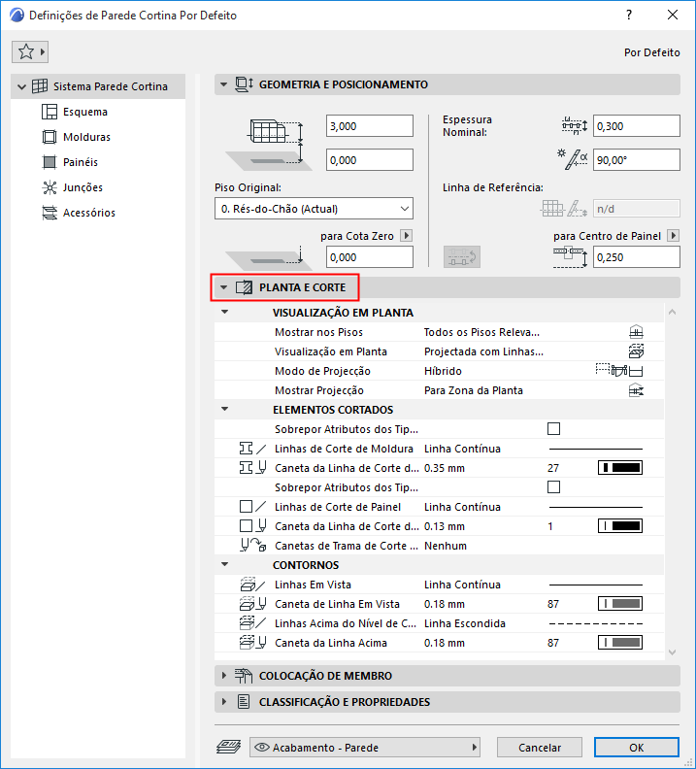Select Molduras in the settings tree
The image size is (696, 769).
click(x=86, y=137)
